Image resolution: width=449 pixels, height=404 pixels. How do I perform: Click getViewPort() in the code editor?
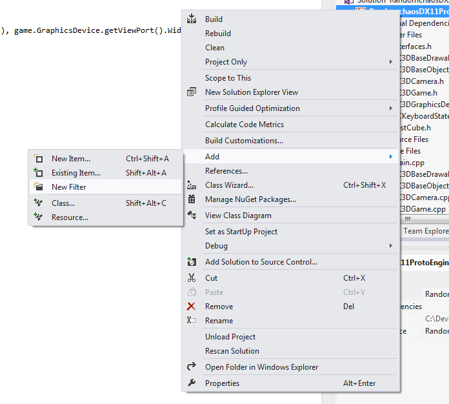click(x=134, y=30)
